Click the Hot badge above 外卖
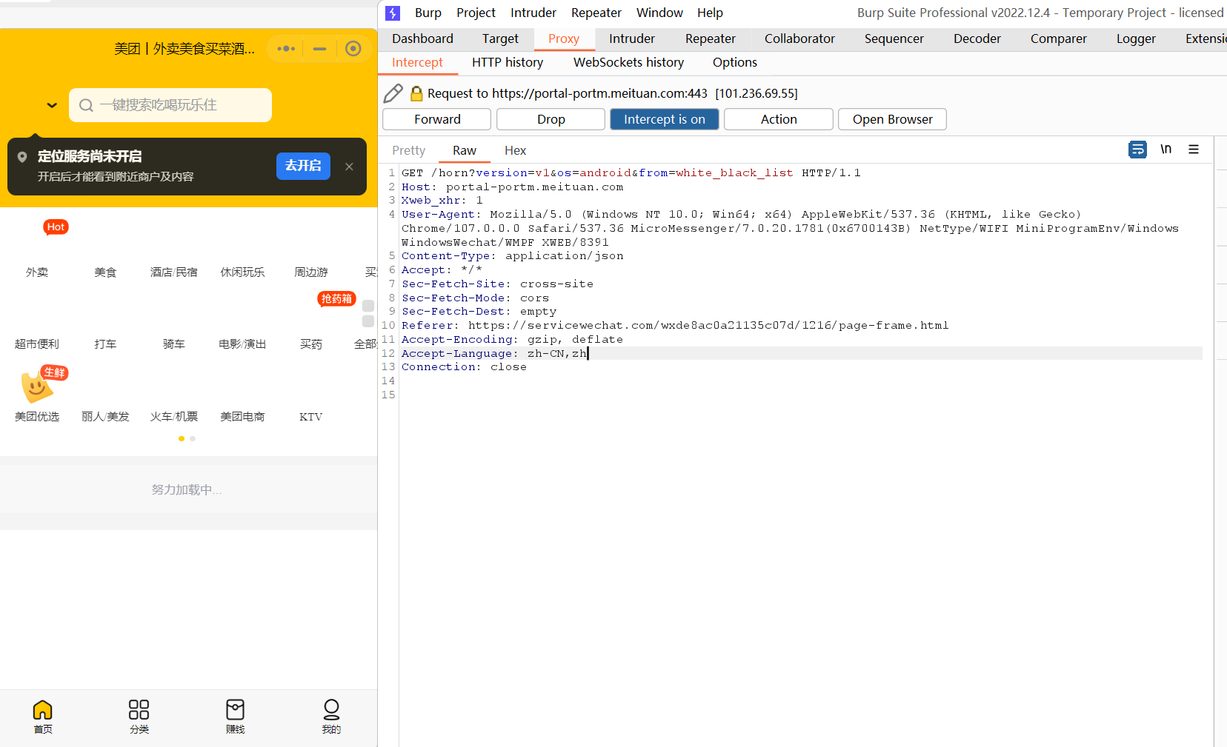The image size is (1227, 747). coord(56,227)
